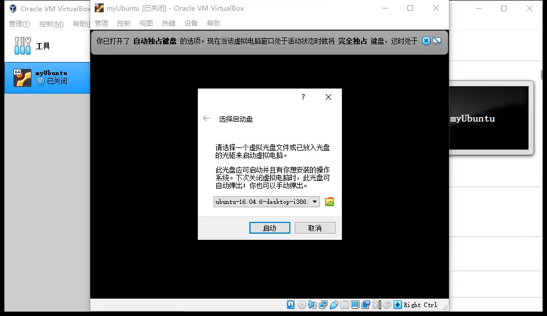547x316 pixels.
Task: Open the 设备 menu
Action: (191, 24)
